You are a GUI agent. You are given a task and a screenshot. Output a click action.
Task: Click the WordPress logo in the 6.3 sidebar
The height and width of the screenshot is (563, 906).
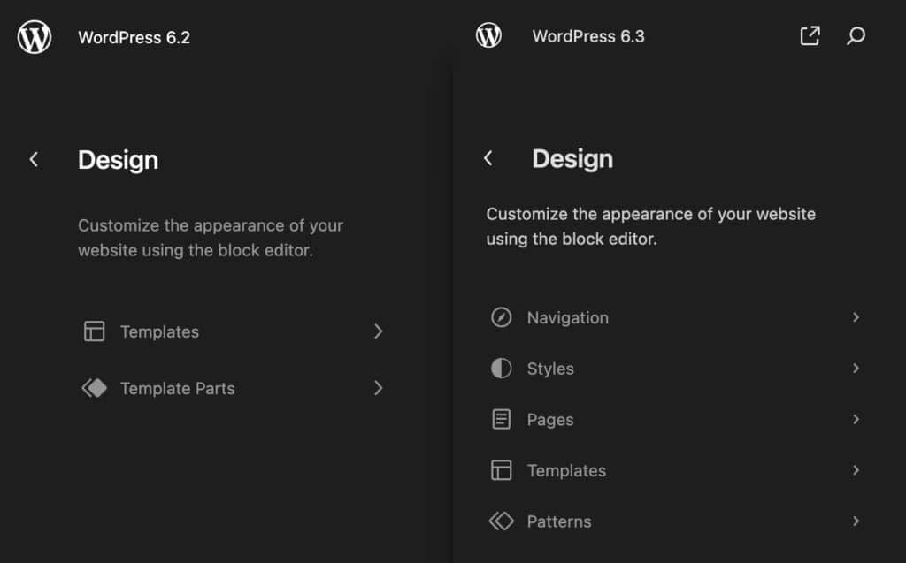pyautogui.click(x=488, y=35)
